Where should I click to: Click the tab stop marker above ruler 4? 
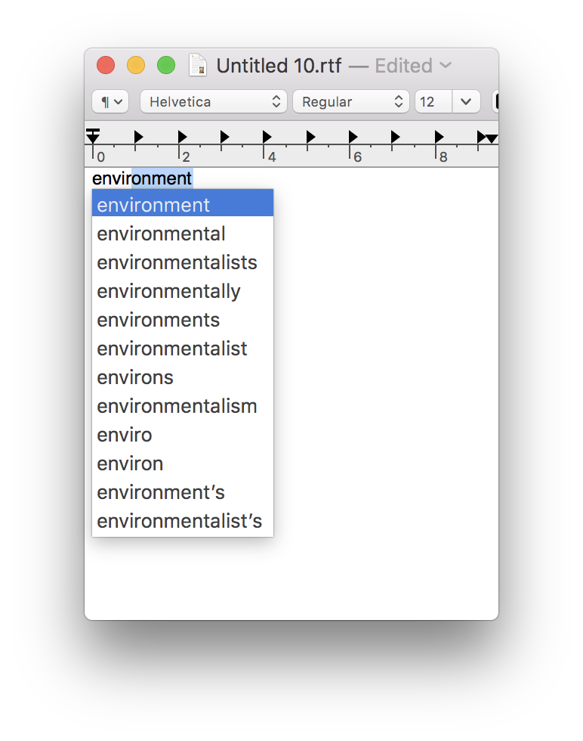click(267, 137)
